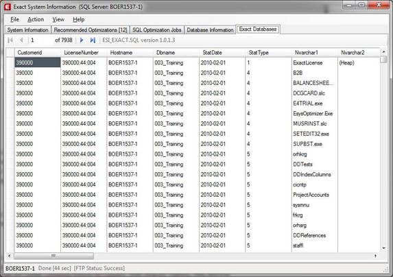Viewport: 393px width, 277px height.
Task: Click license number in SUPBST.exe row
Action: (84, 144)
